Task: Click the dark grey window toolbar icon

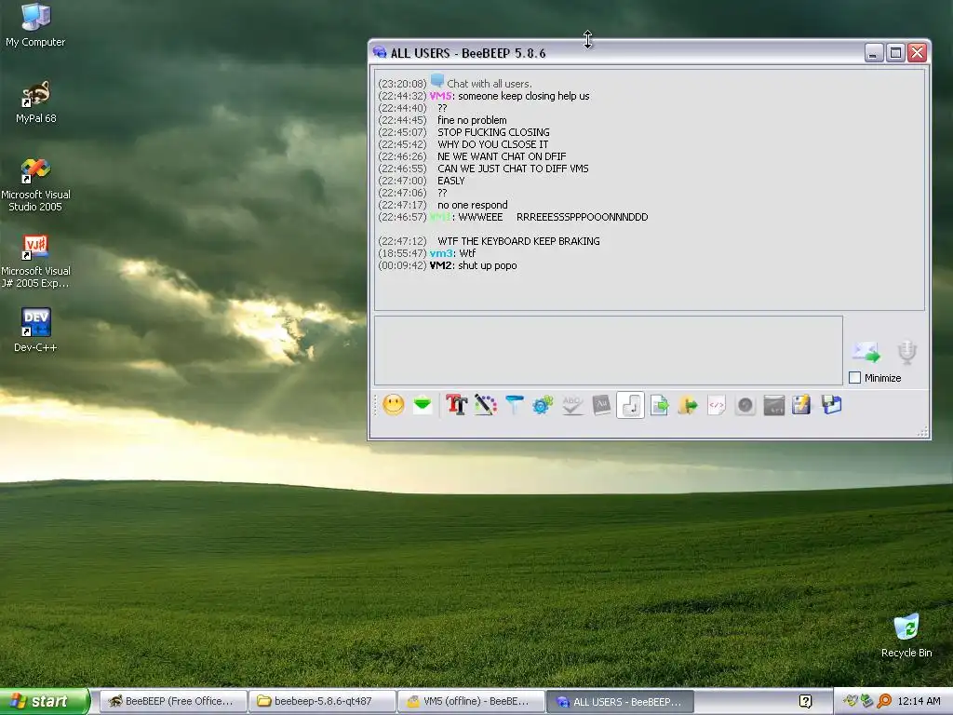Action: (773, 405)
